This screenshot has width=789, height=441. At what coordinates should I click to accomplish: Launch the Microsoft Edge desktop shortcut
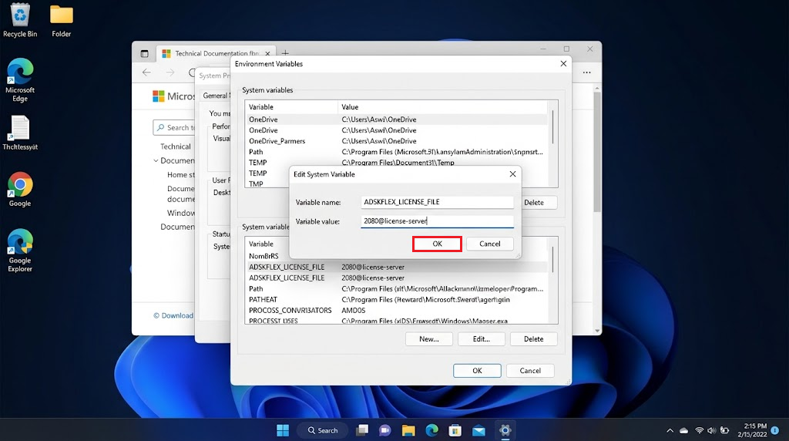(20, 79)
